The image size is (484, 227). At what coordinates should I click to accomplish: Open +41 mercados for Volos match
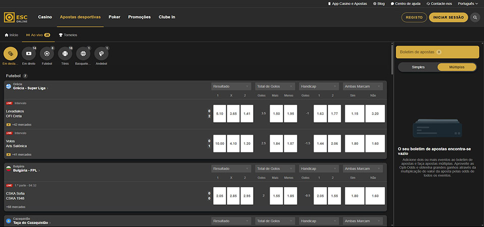(x=22, y=154)
